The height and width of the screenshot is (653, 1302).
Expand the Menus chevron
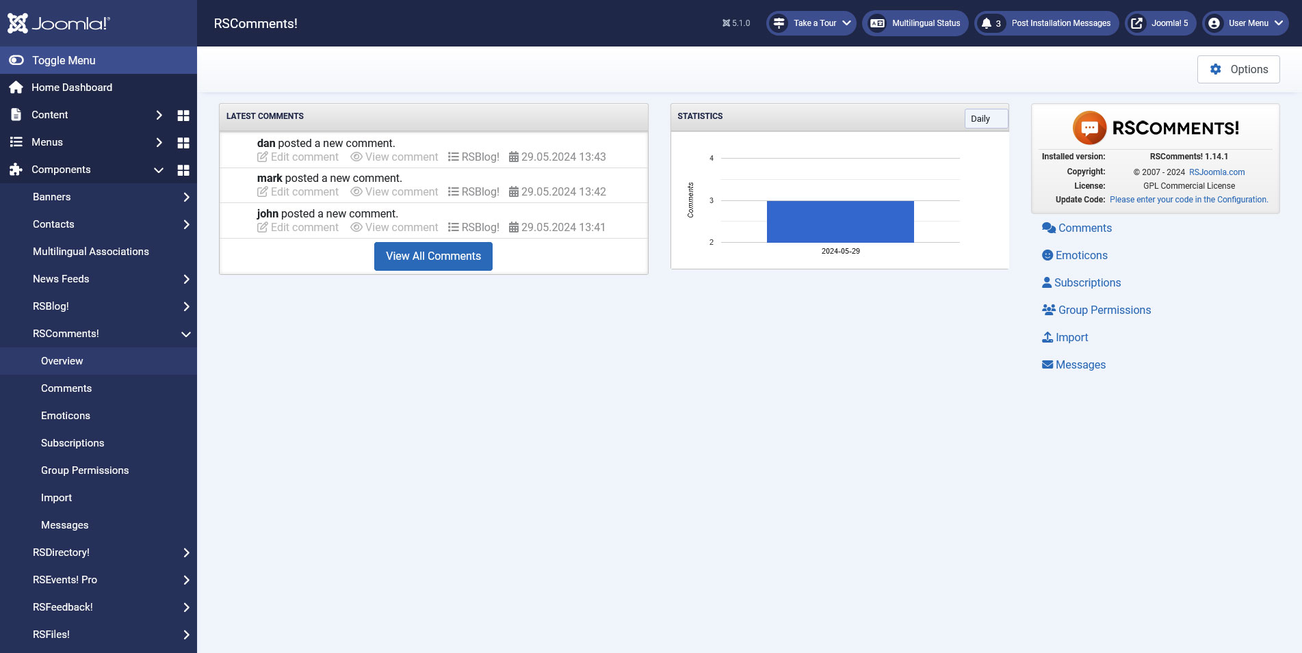tap(159, 142)
